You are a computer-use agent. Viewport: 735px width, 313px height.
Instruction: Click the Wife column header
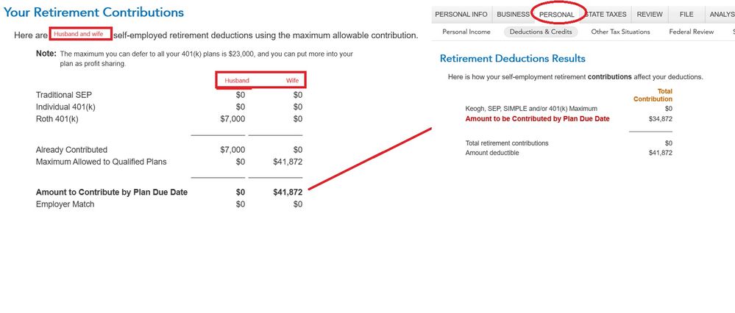click(x=293, y=81)
